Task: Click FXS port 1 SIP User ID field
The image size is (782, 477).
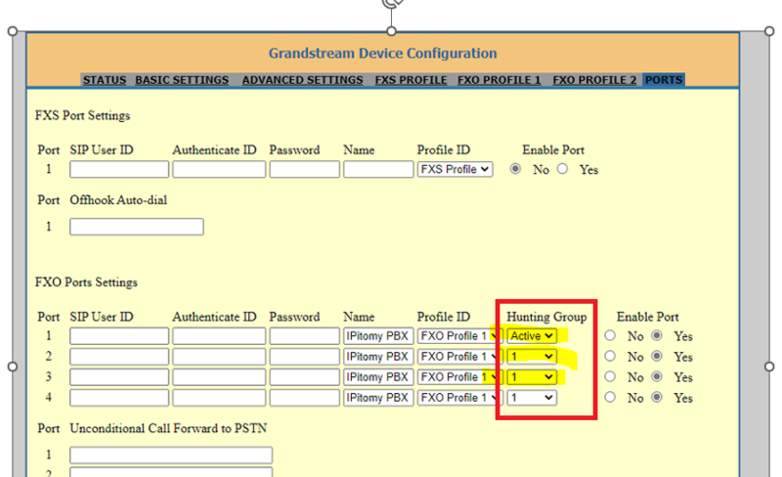Action: [x=118, y=169]
